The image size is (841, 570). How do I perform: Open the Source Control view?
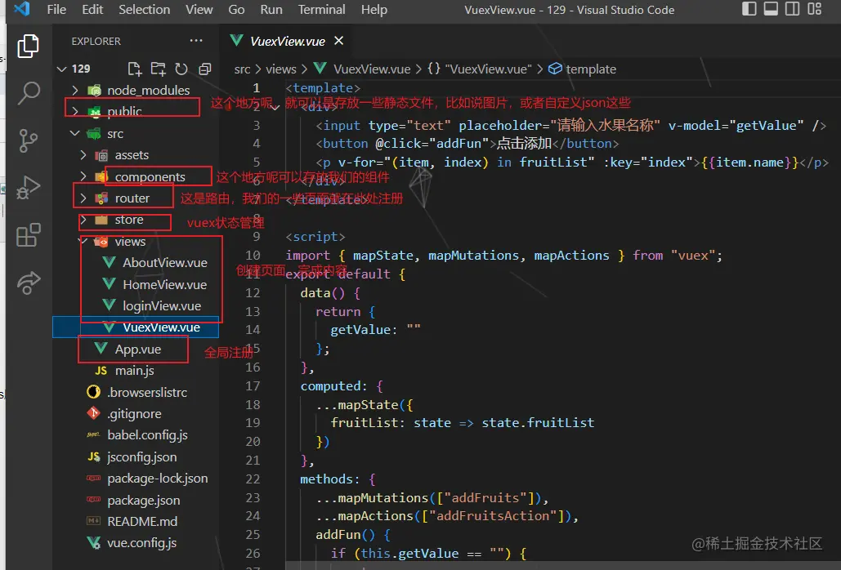click(x=28, y=140)
